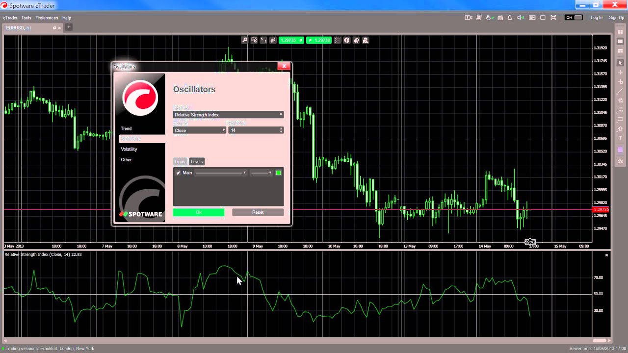
Task: Click the chart snapshot share icon
Action: click(366, 40)
